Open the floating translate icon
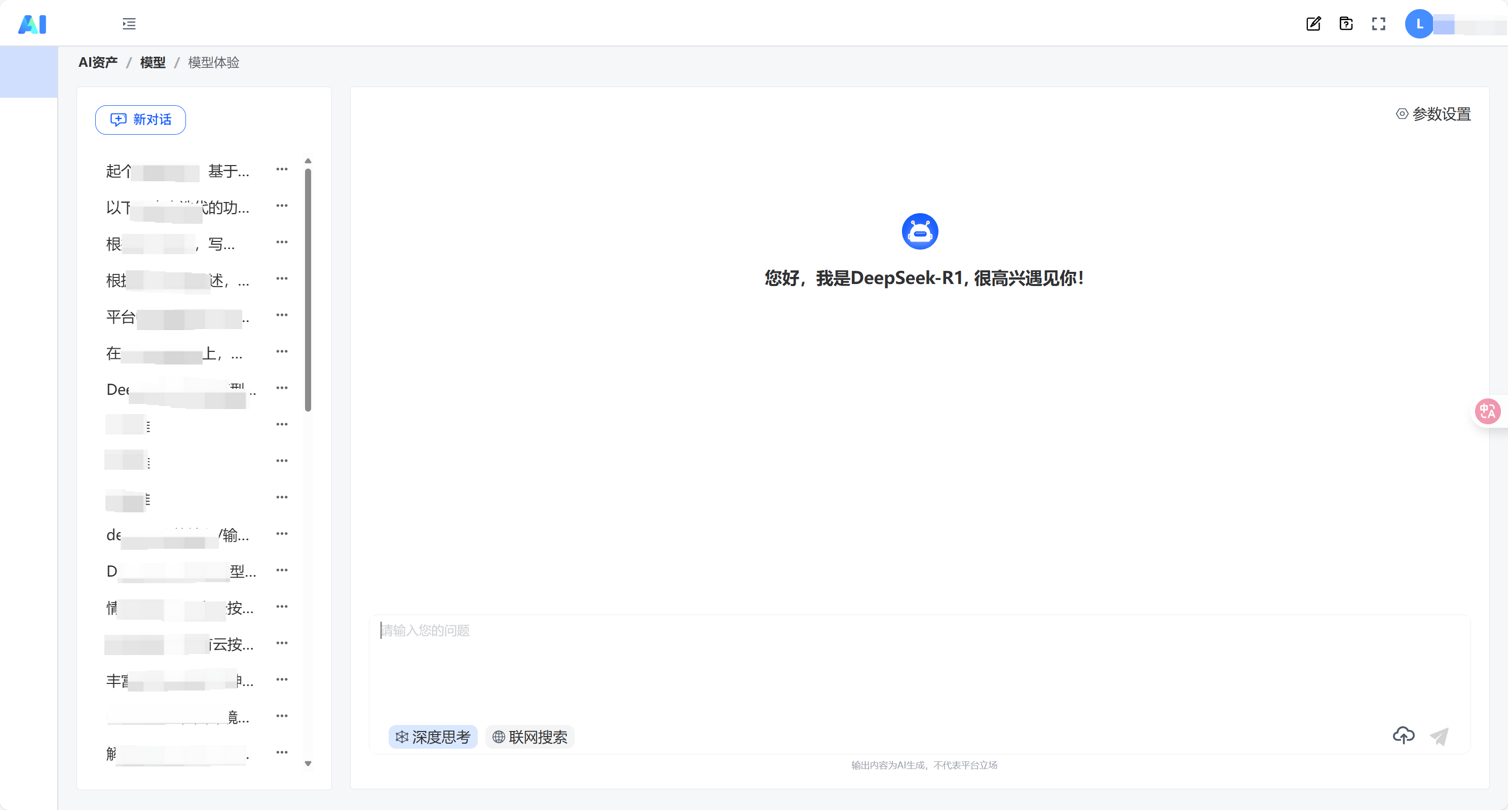1508x810 pixels. point(1488,412)
